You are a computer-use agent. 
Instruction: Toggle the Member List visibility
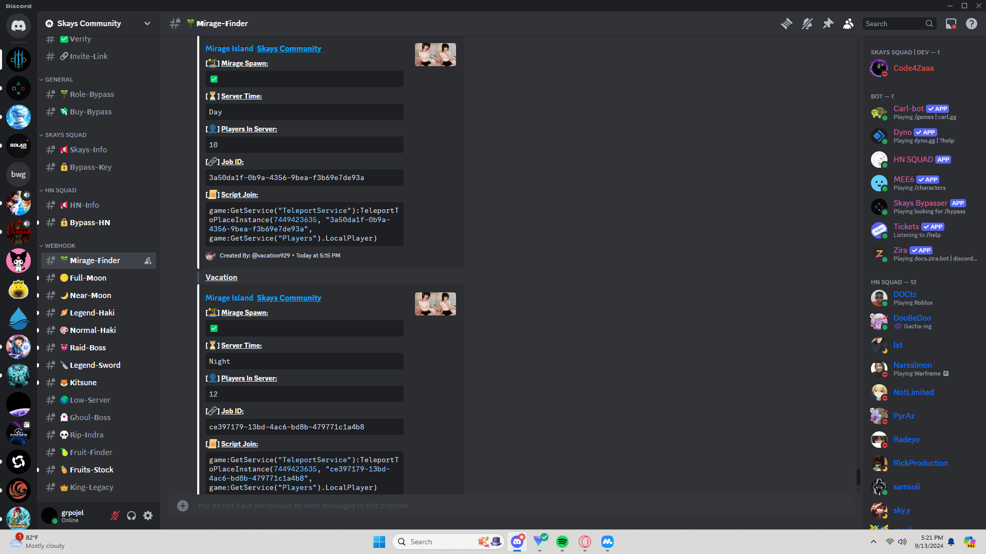[848, 24]
